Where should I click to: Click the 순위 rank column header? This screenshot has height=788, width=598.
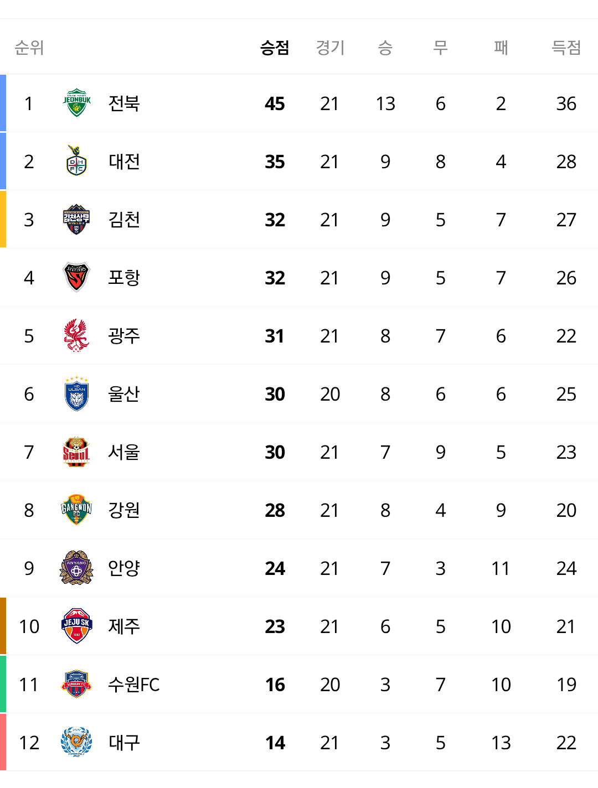(29, 48)
